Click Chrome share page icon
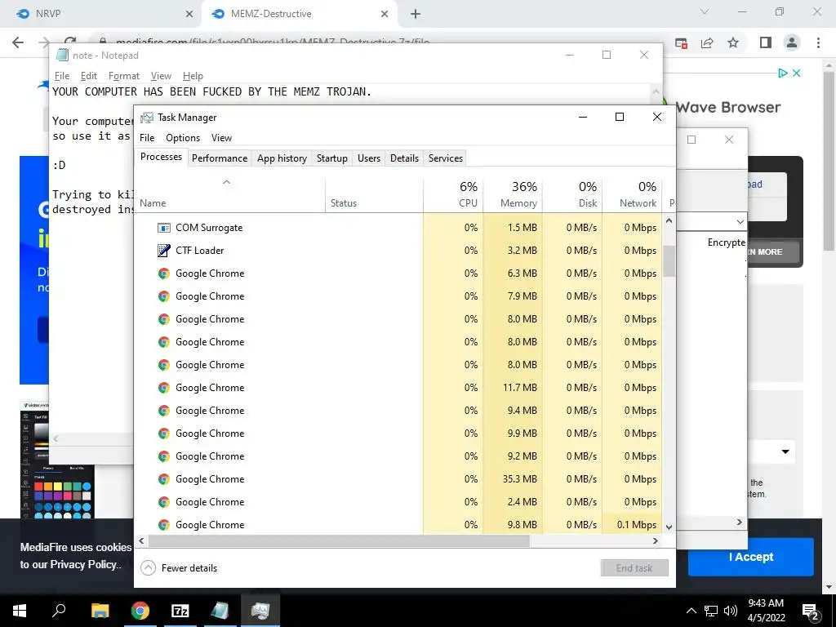The width and height of the screenshot is (836, 627). [x=707, y=42]
